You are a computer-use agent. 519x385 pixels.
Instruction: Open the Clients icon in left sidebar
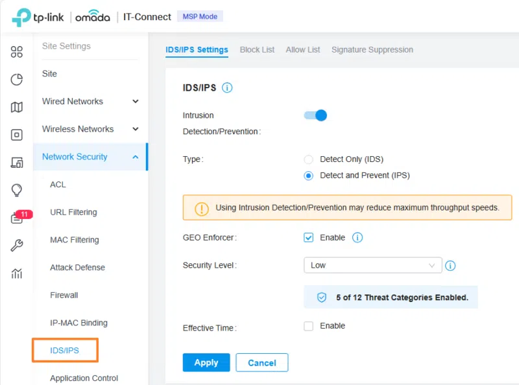[x=17, y=163]
